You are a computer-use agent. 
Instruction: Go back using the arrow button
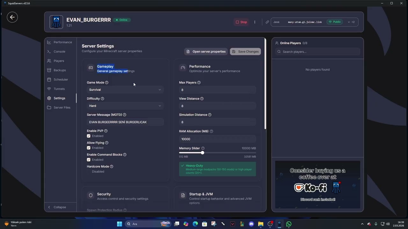12,17
